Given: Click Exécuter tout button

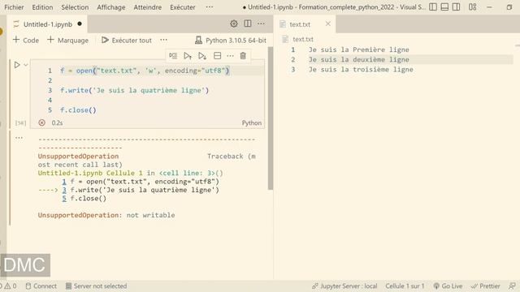Looking at the screenshot, I should [x=127, y=40].
